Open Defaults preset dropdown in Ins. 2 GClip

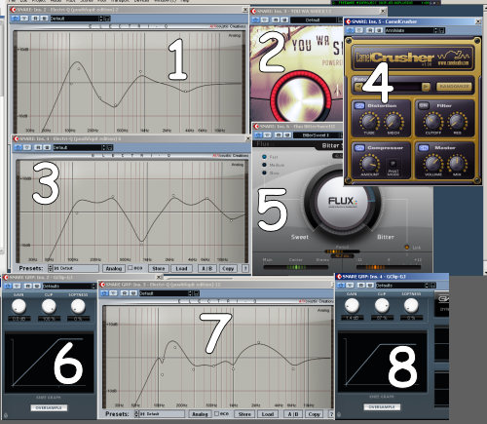pyautogui.click(x=67, y=286)
